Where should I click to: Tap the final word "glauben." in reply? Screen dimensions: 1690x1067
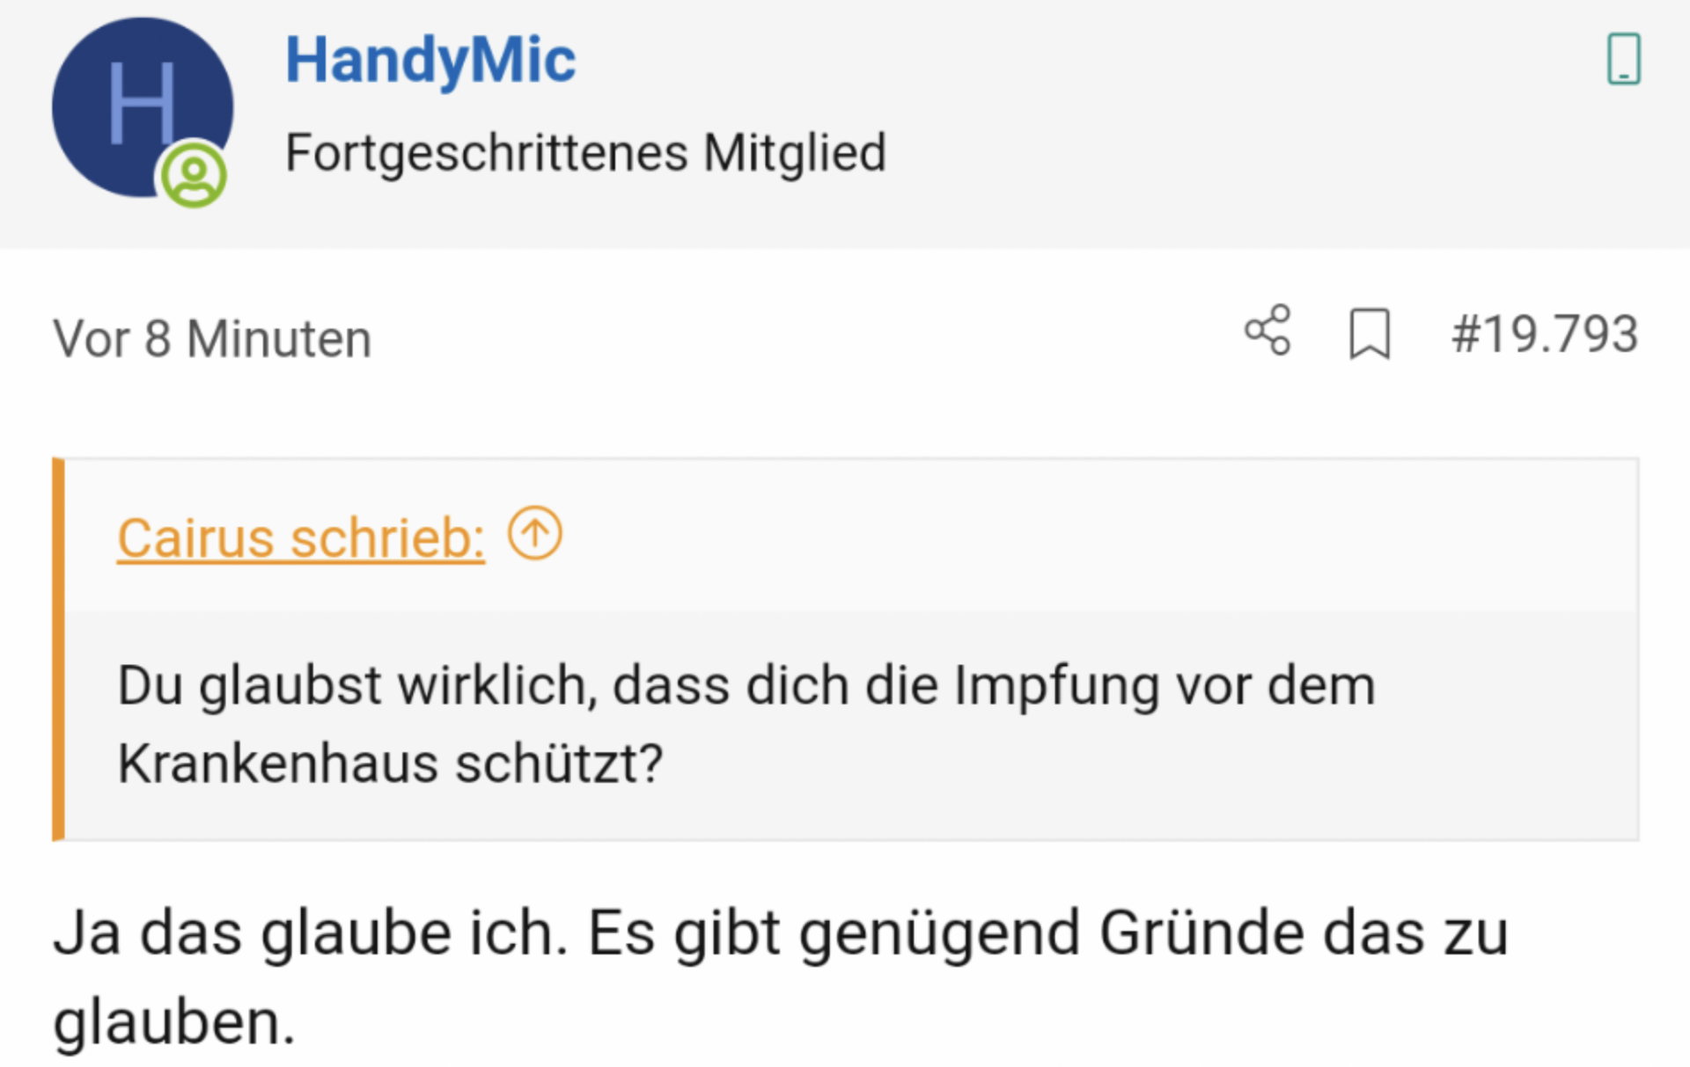tap(174, 1022)
